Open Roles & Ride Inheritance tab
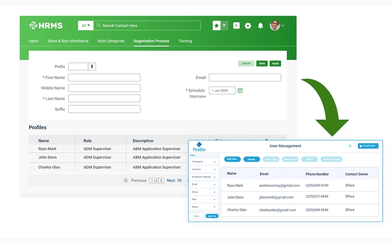This screenshot has width=391, height=244. point(68,41)
